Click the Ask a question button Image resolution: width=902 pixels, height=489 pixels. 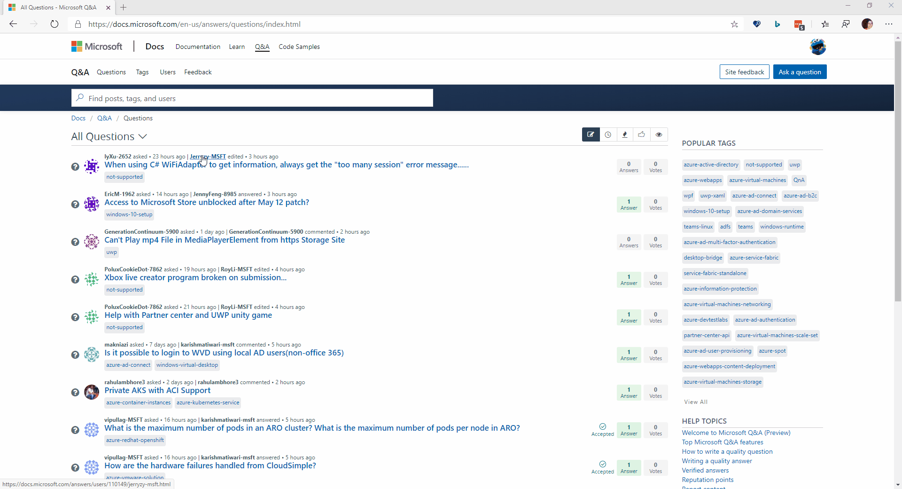pyautogui.click(x=800, y=72)
